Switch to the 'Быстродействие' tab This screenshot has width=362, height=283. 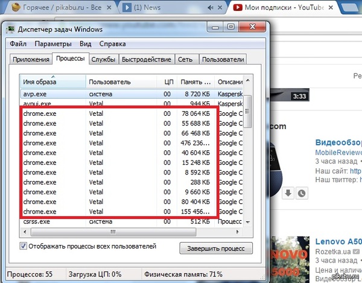tap(147, 60)
